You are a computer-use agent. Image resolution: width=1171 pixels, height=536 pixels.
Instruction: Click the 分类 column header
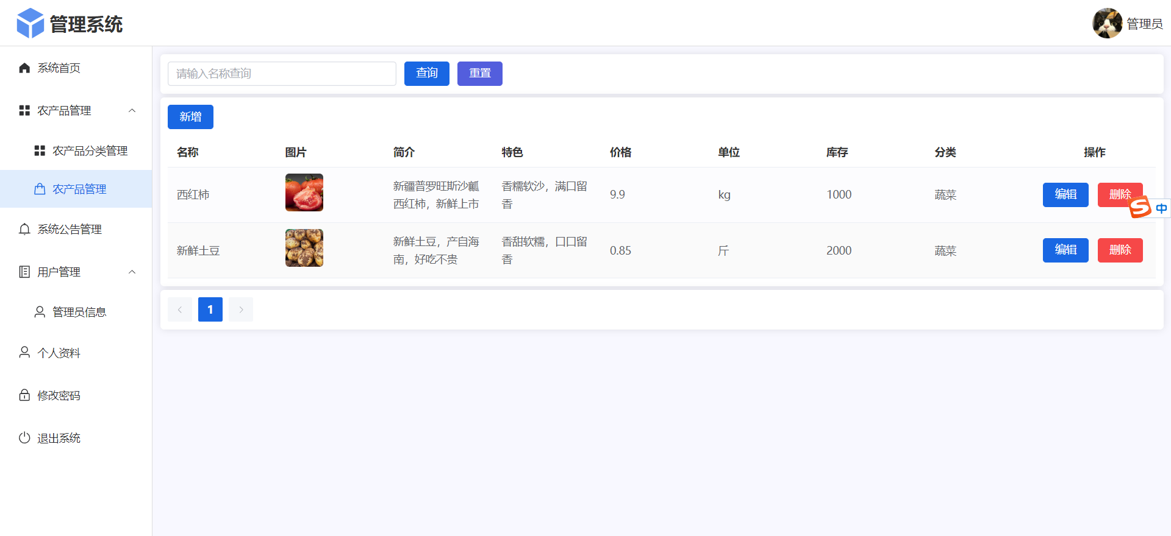click(945, 152)
